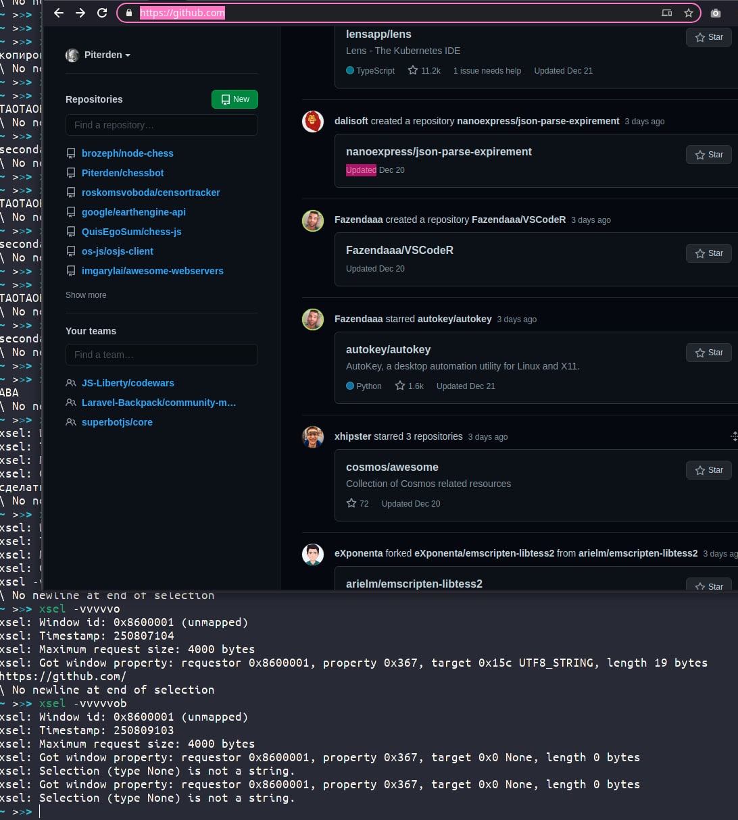The image size is (738, 820).
Task: Reload the GitHub page
Action: tap(102, 13)
